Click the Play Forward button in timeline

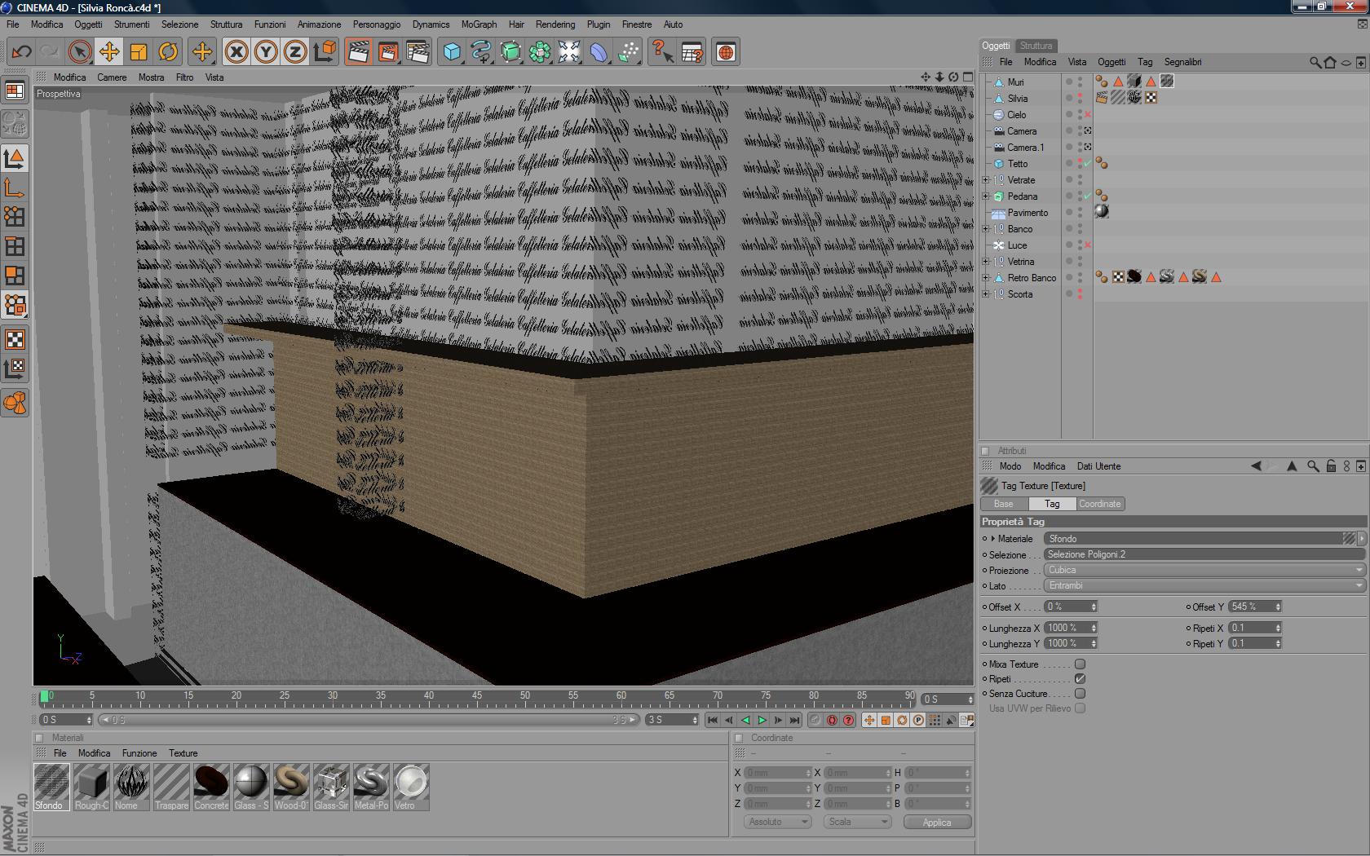[x=762, y=720]
